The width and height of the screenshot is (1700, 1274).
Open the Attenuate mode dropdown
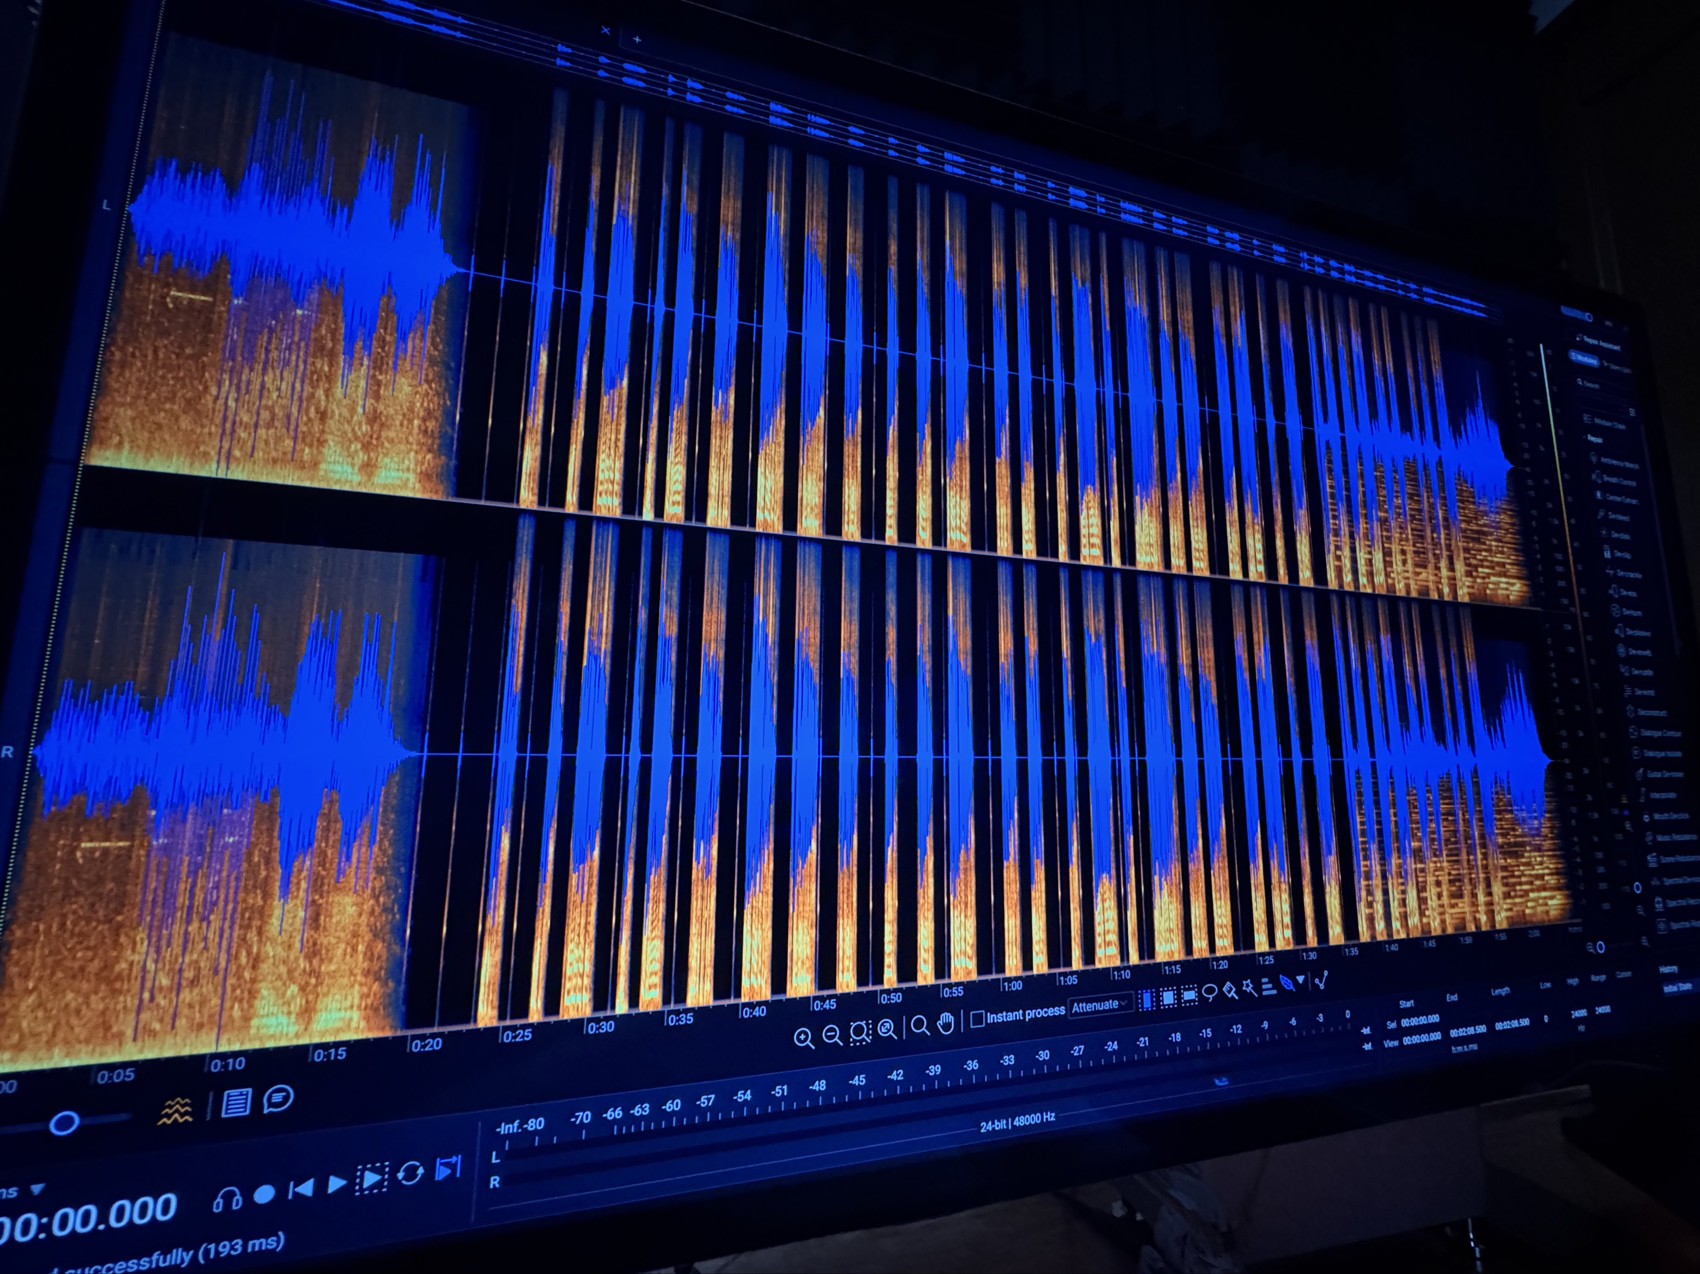[1101, 1005]
